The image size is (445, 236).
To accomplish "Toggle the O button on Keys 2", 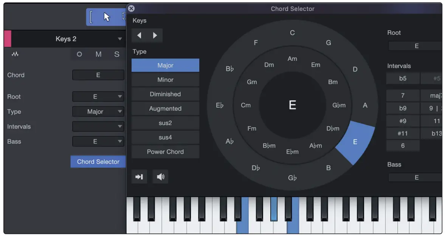I will click(79, 54).
